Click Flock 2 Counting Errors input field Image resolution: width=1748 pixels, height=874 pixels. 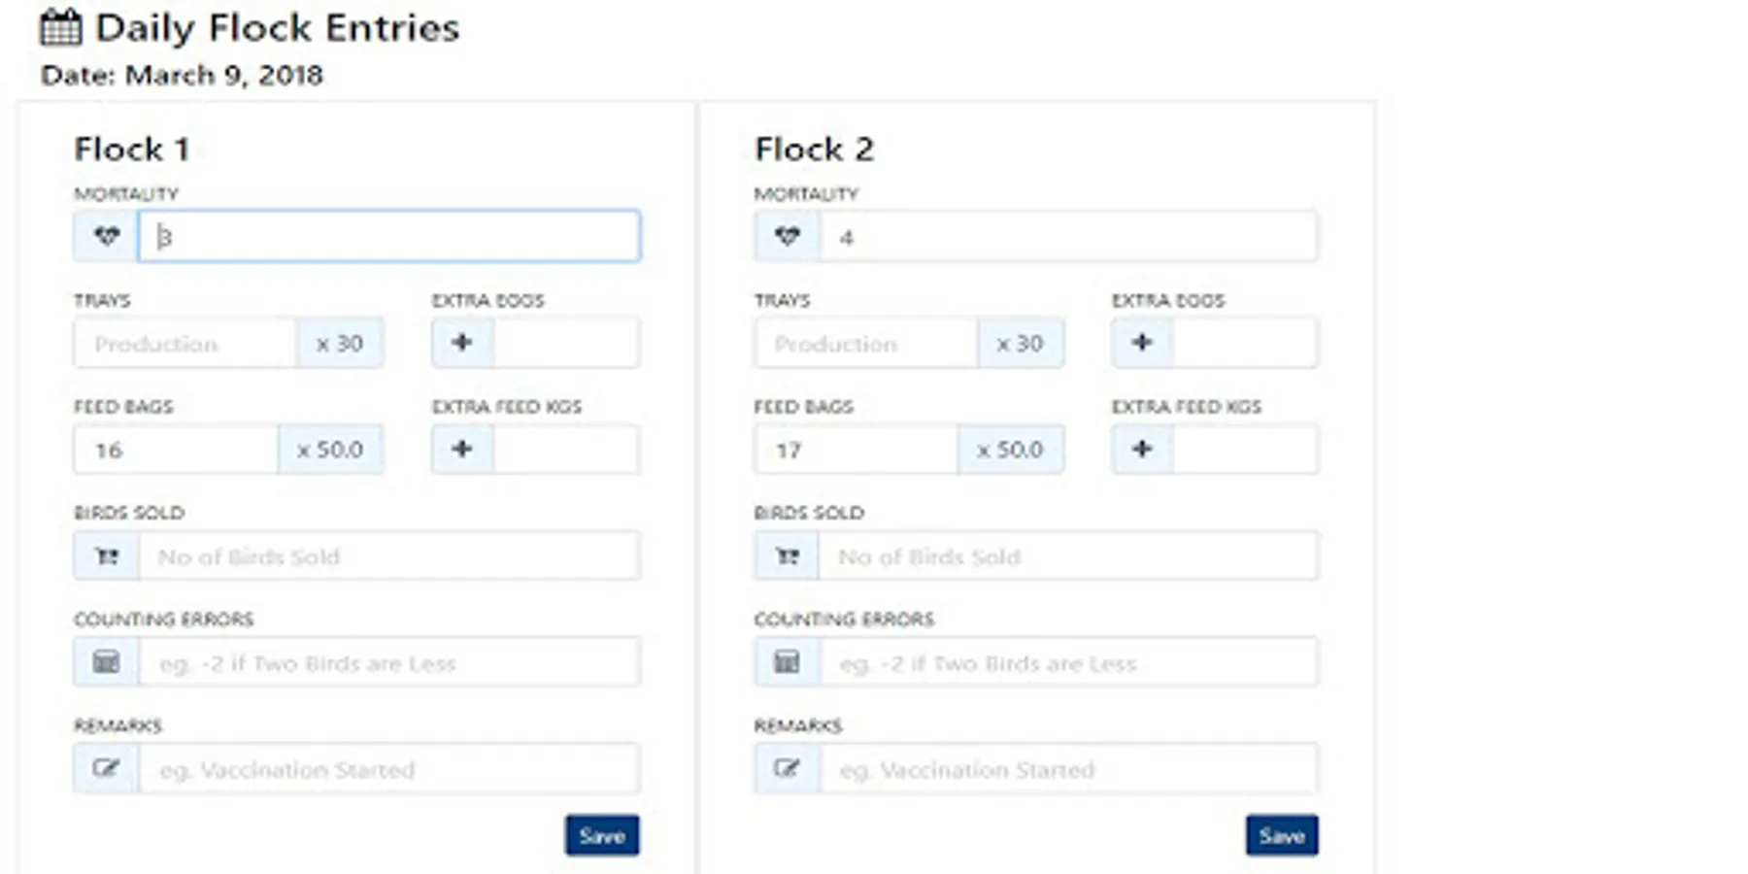click(x=1068, y=663)
